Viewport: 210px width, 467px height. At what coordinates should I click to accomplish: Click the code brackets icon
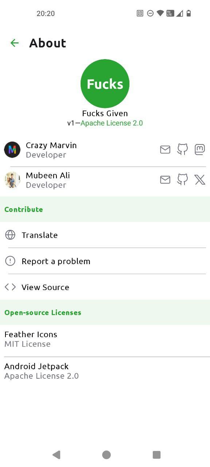[x=10, y=287]
